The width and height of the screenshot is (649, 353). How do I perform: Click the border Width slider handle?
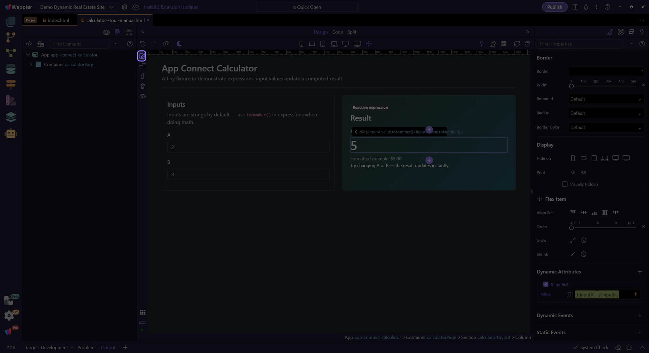(x=571, y=86)
